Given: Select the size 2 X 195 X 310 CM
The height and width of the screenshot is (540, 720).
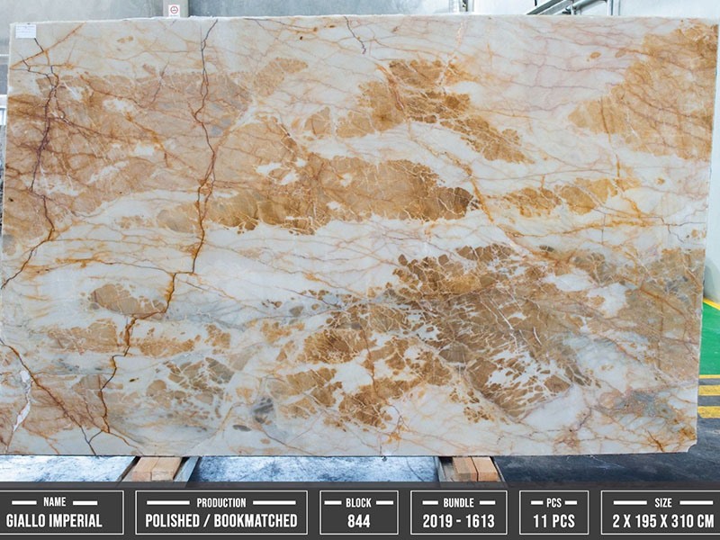Looking at the screenshot, I should (x=663, y=521).
